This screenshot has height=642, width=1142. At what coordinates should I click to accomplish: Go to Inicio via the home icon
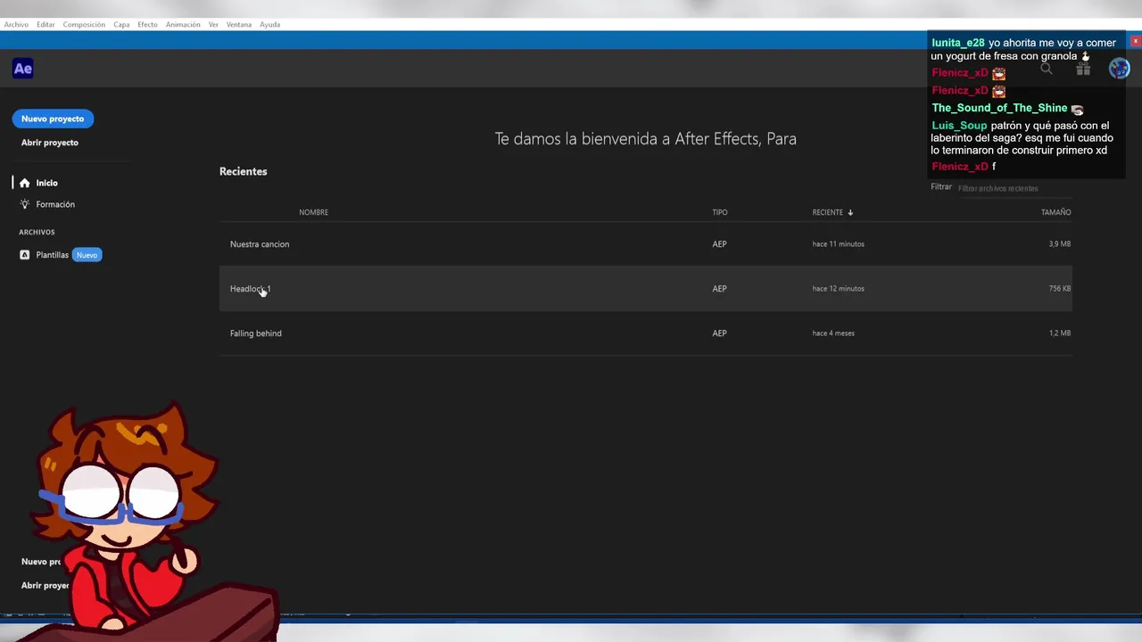[x=25, y=183]
